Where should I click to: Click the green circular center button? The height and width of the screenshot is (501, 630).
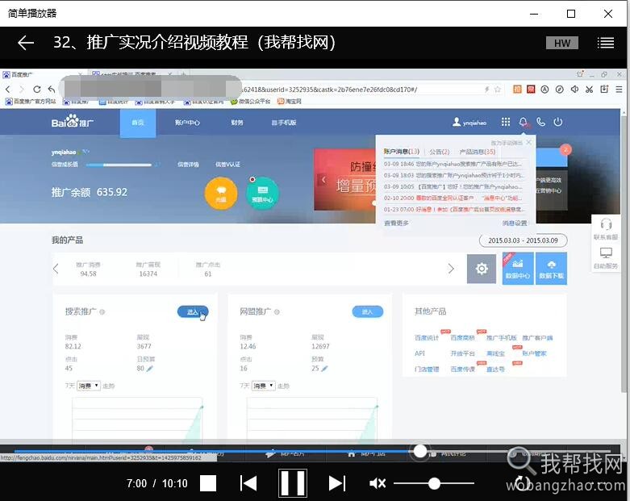262,194
